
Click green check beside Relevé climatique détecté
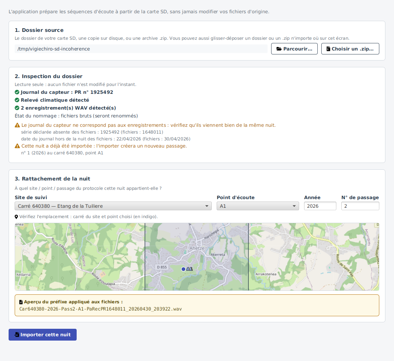[17, 100]
